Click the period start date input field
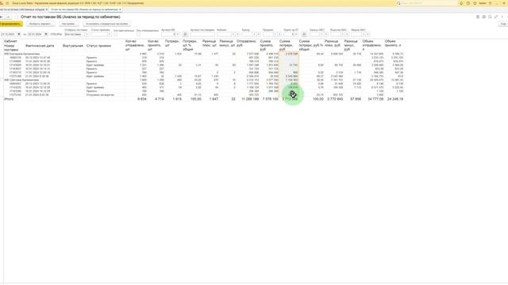The width and height of the screenshot is (508, 285). click(x=8, y=34)
